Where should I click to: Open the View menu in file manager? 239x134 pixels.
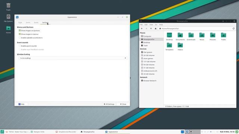click(151, 25)
